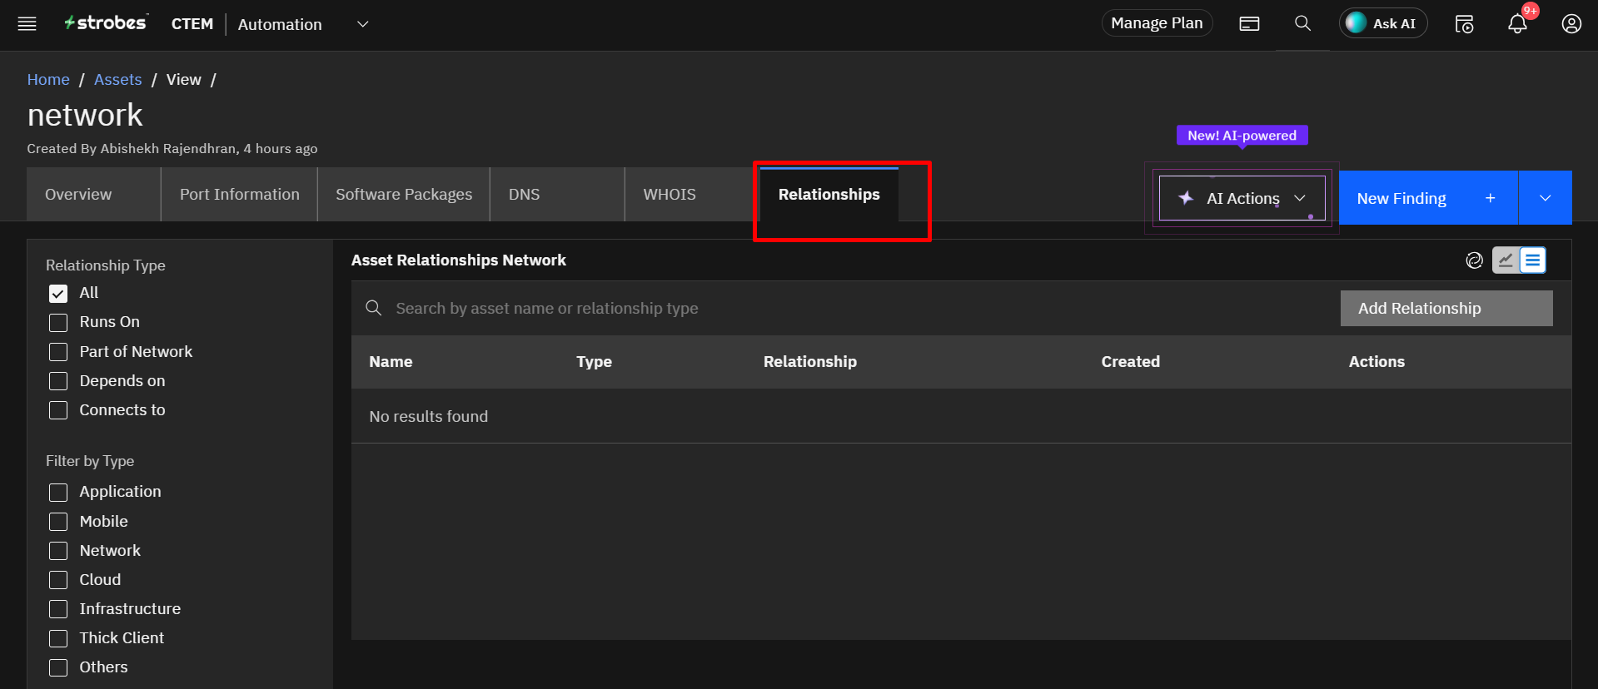The image size is (1598, 689).
Task: Refresh the Asset Relationships Network
Action: pos(1474,260)
